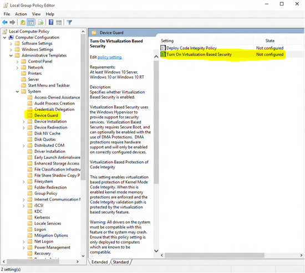Open the Action menu
The image size is (305, 273).
(21, 14)
